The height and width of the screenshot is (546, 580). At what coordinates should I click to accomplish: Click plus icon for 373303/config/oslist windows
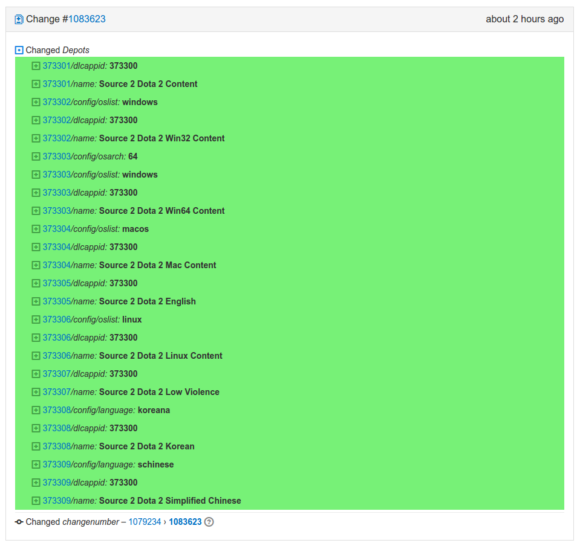(x=36, y=175)
